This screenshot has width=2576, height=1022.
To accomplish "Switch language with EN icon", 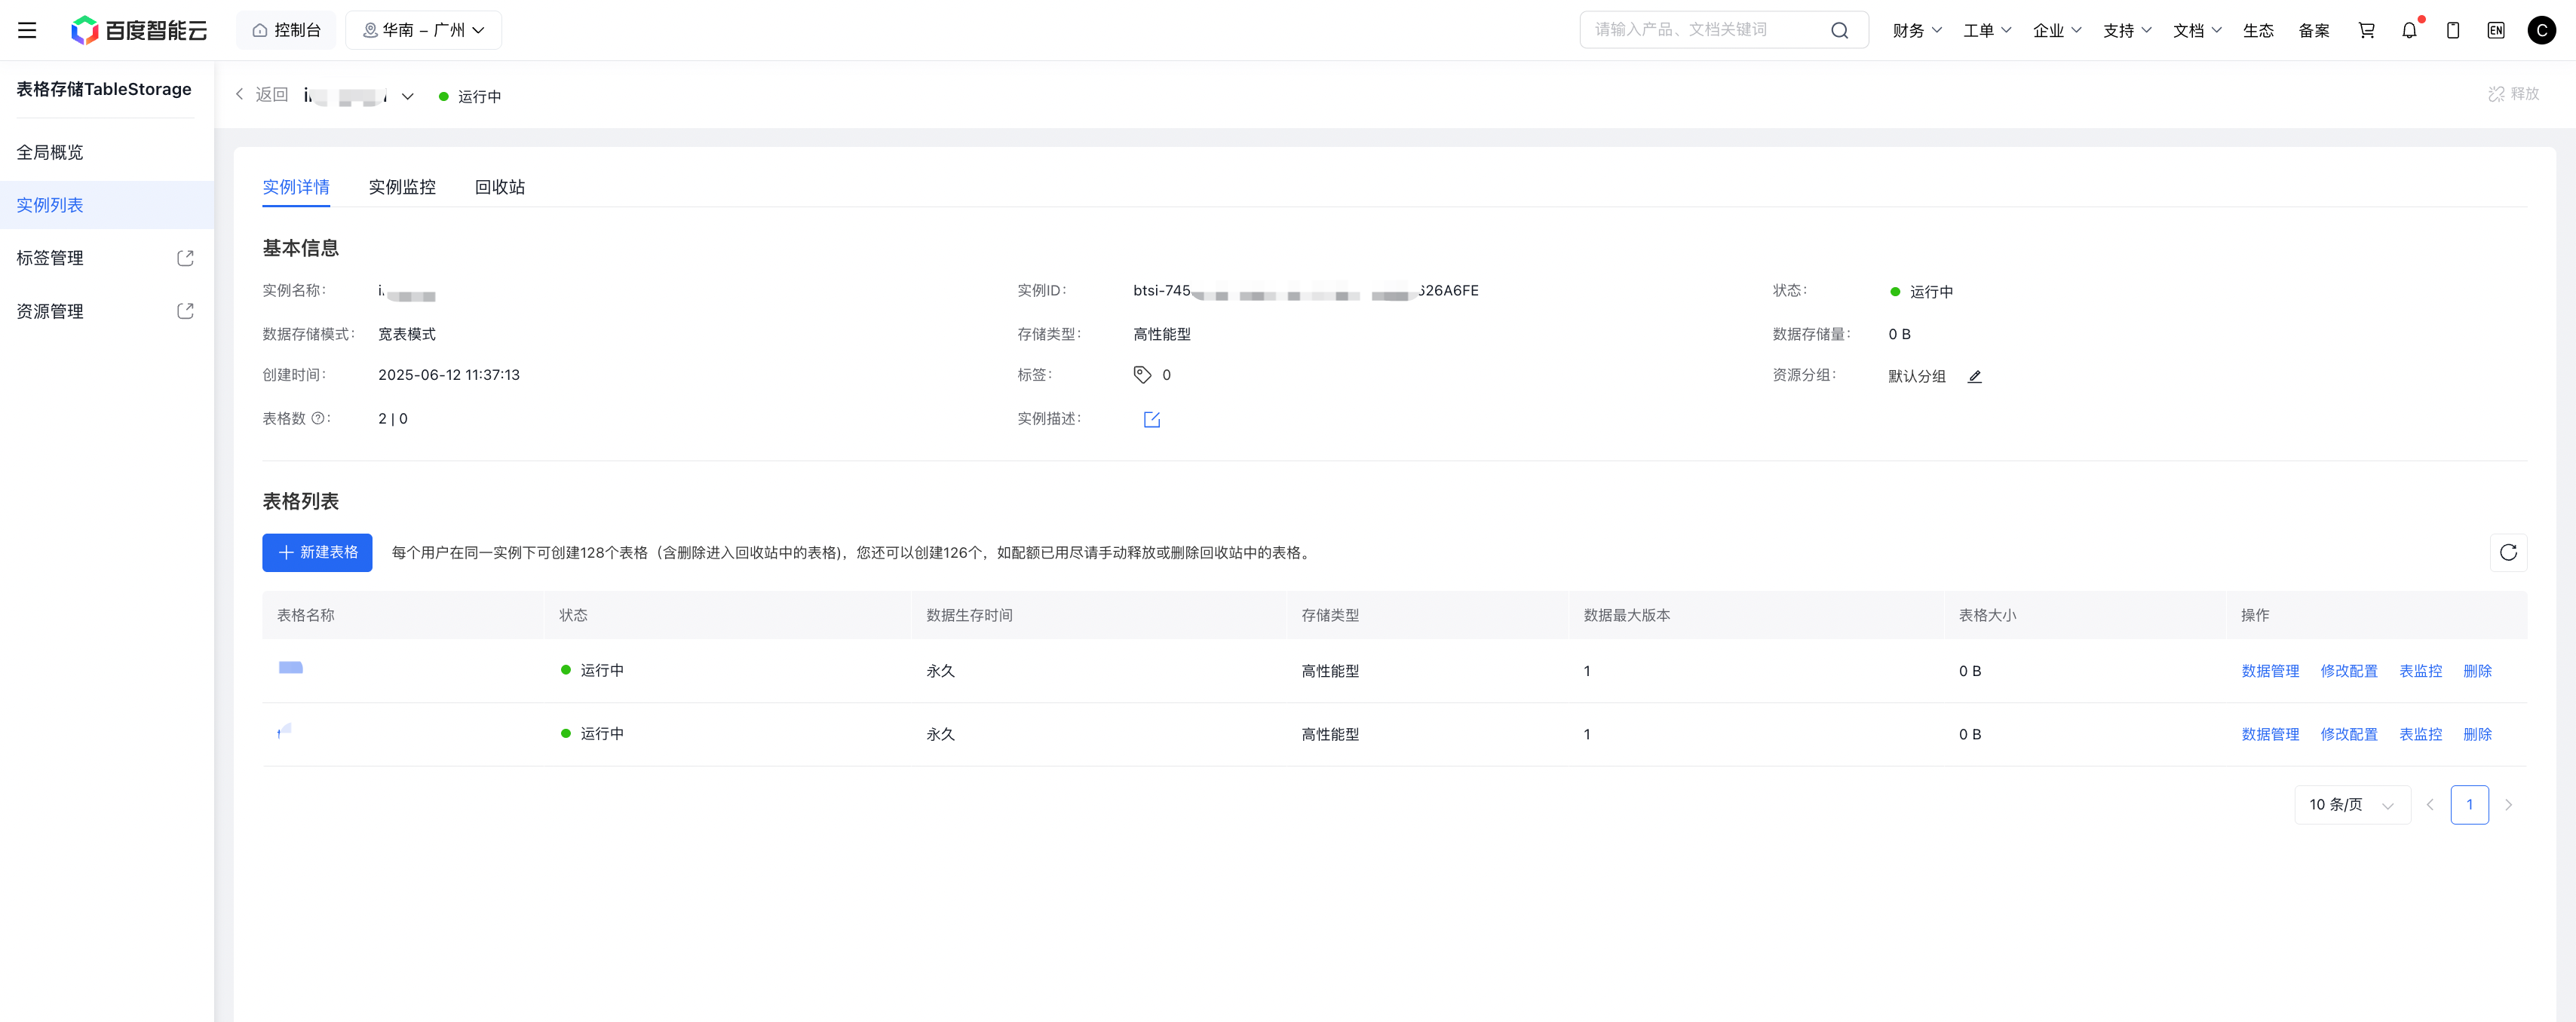I will click(2496, 30).
